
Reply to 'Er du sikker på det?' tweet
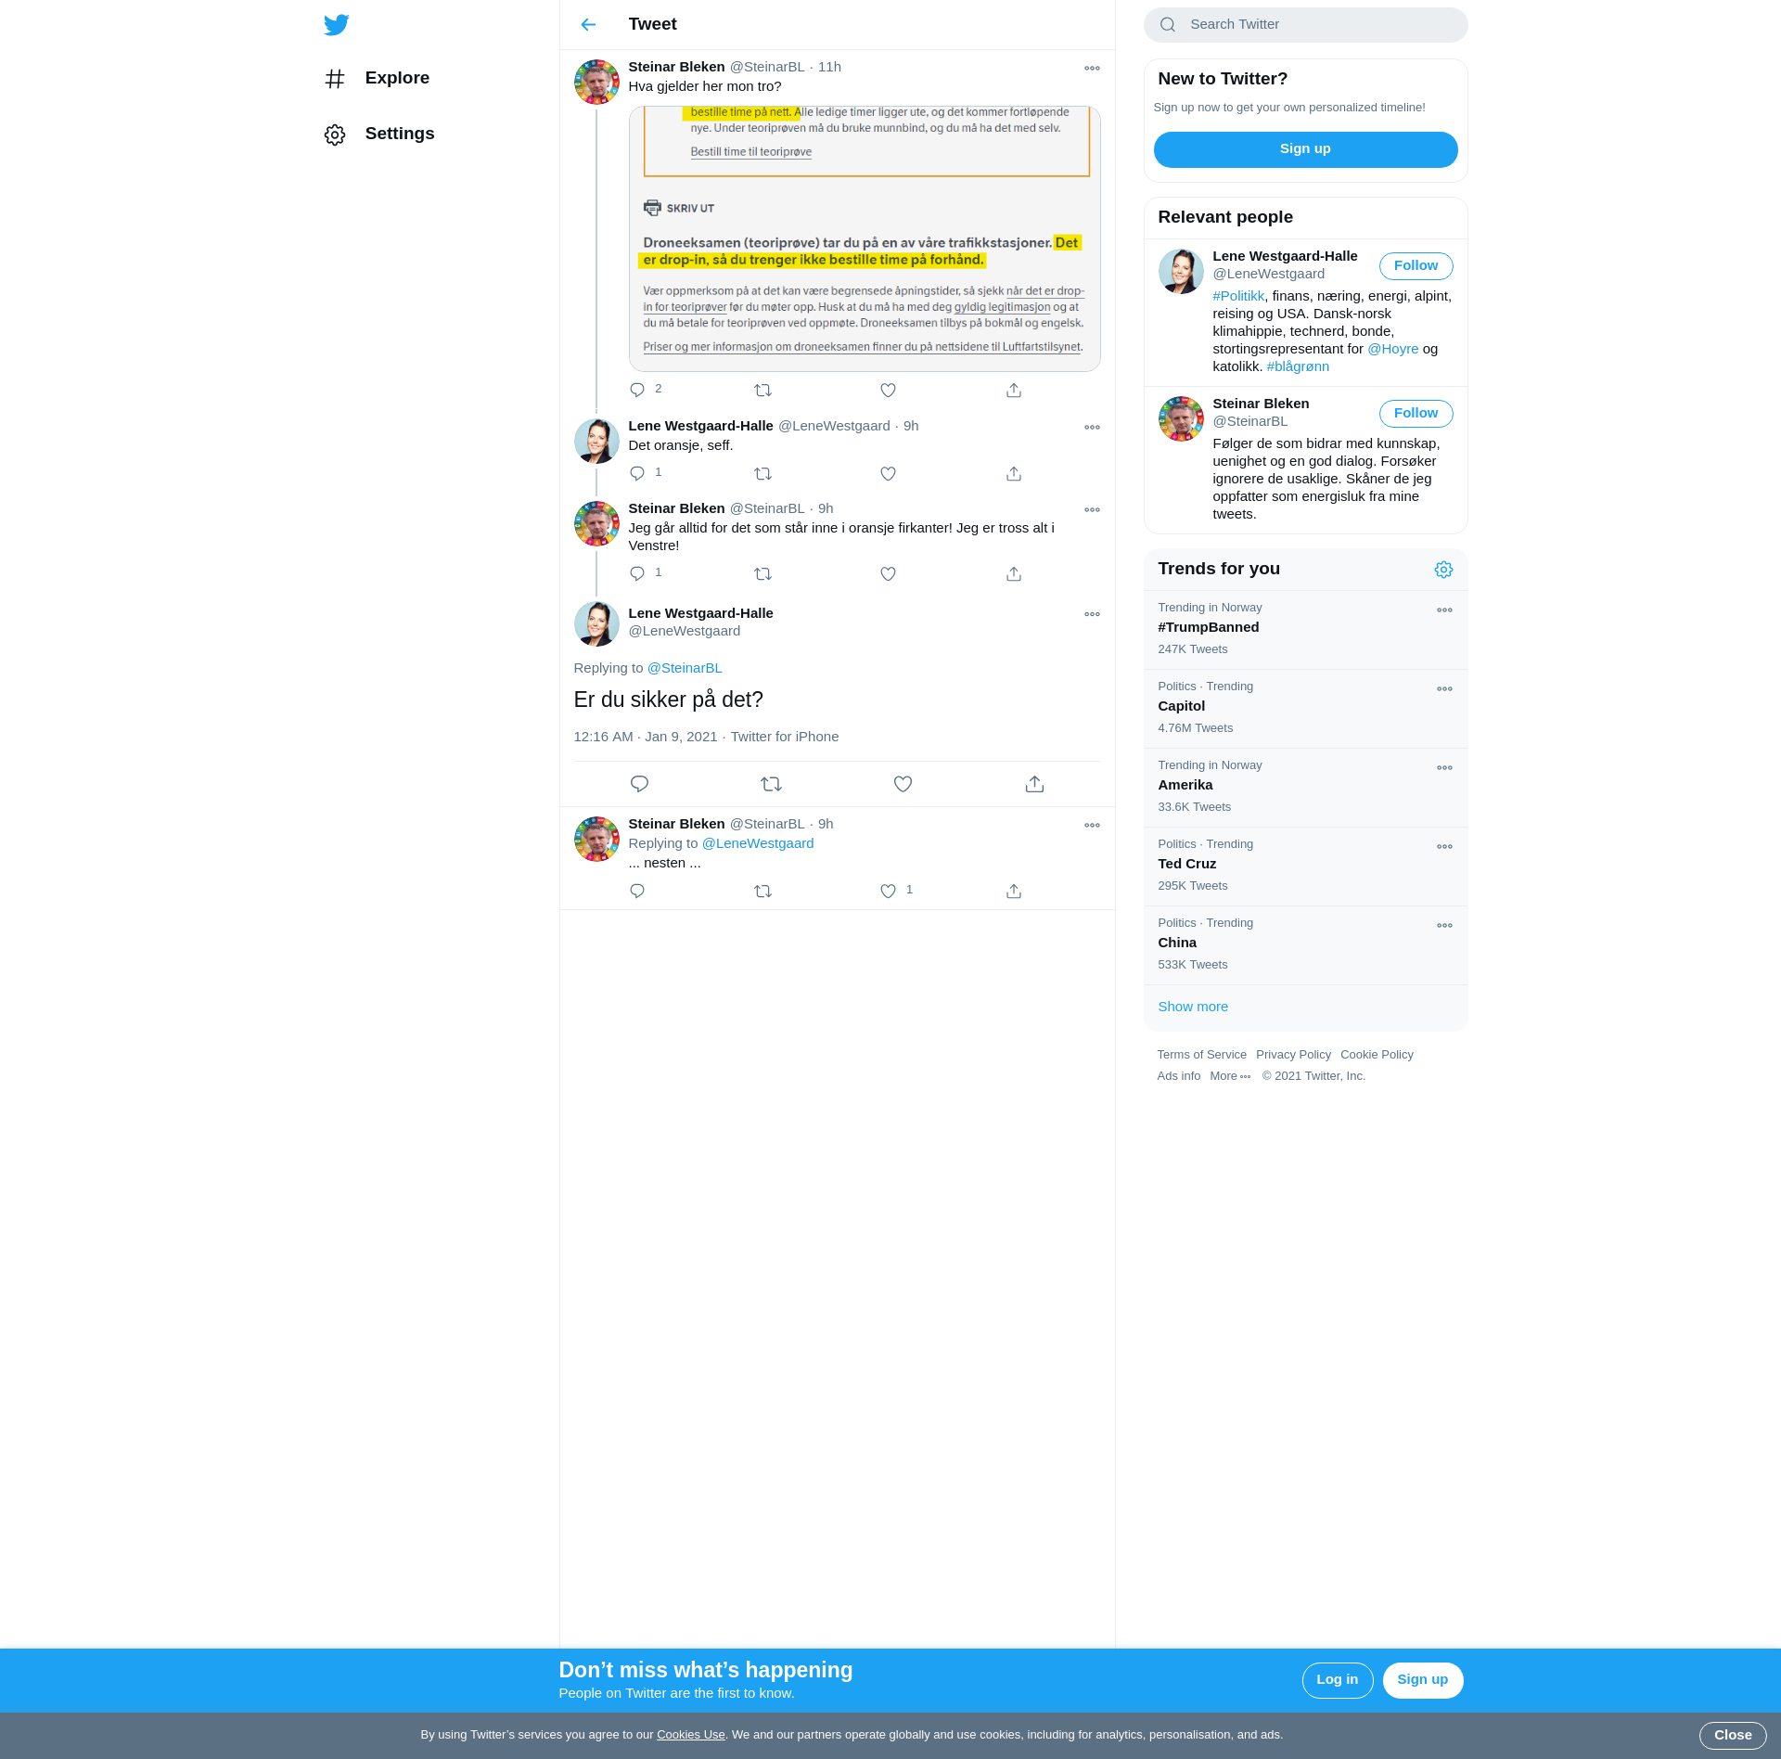639,784
